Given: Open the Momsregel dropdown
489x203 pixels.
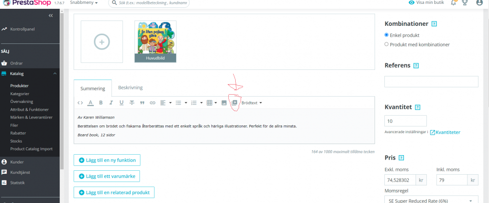Looking at the screenshot, I should coord(431,200).
